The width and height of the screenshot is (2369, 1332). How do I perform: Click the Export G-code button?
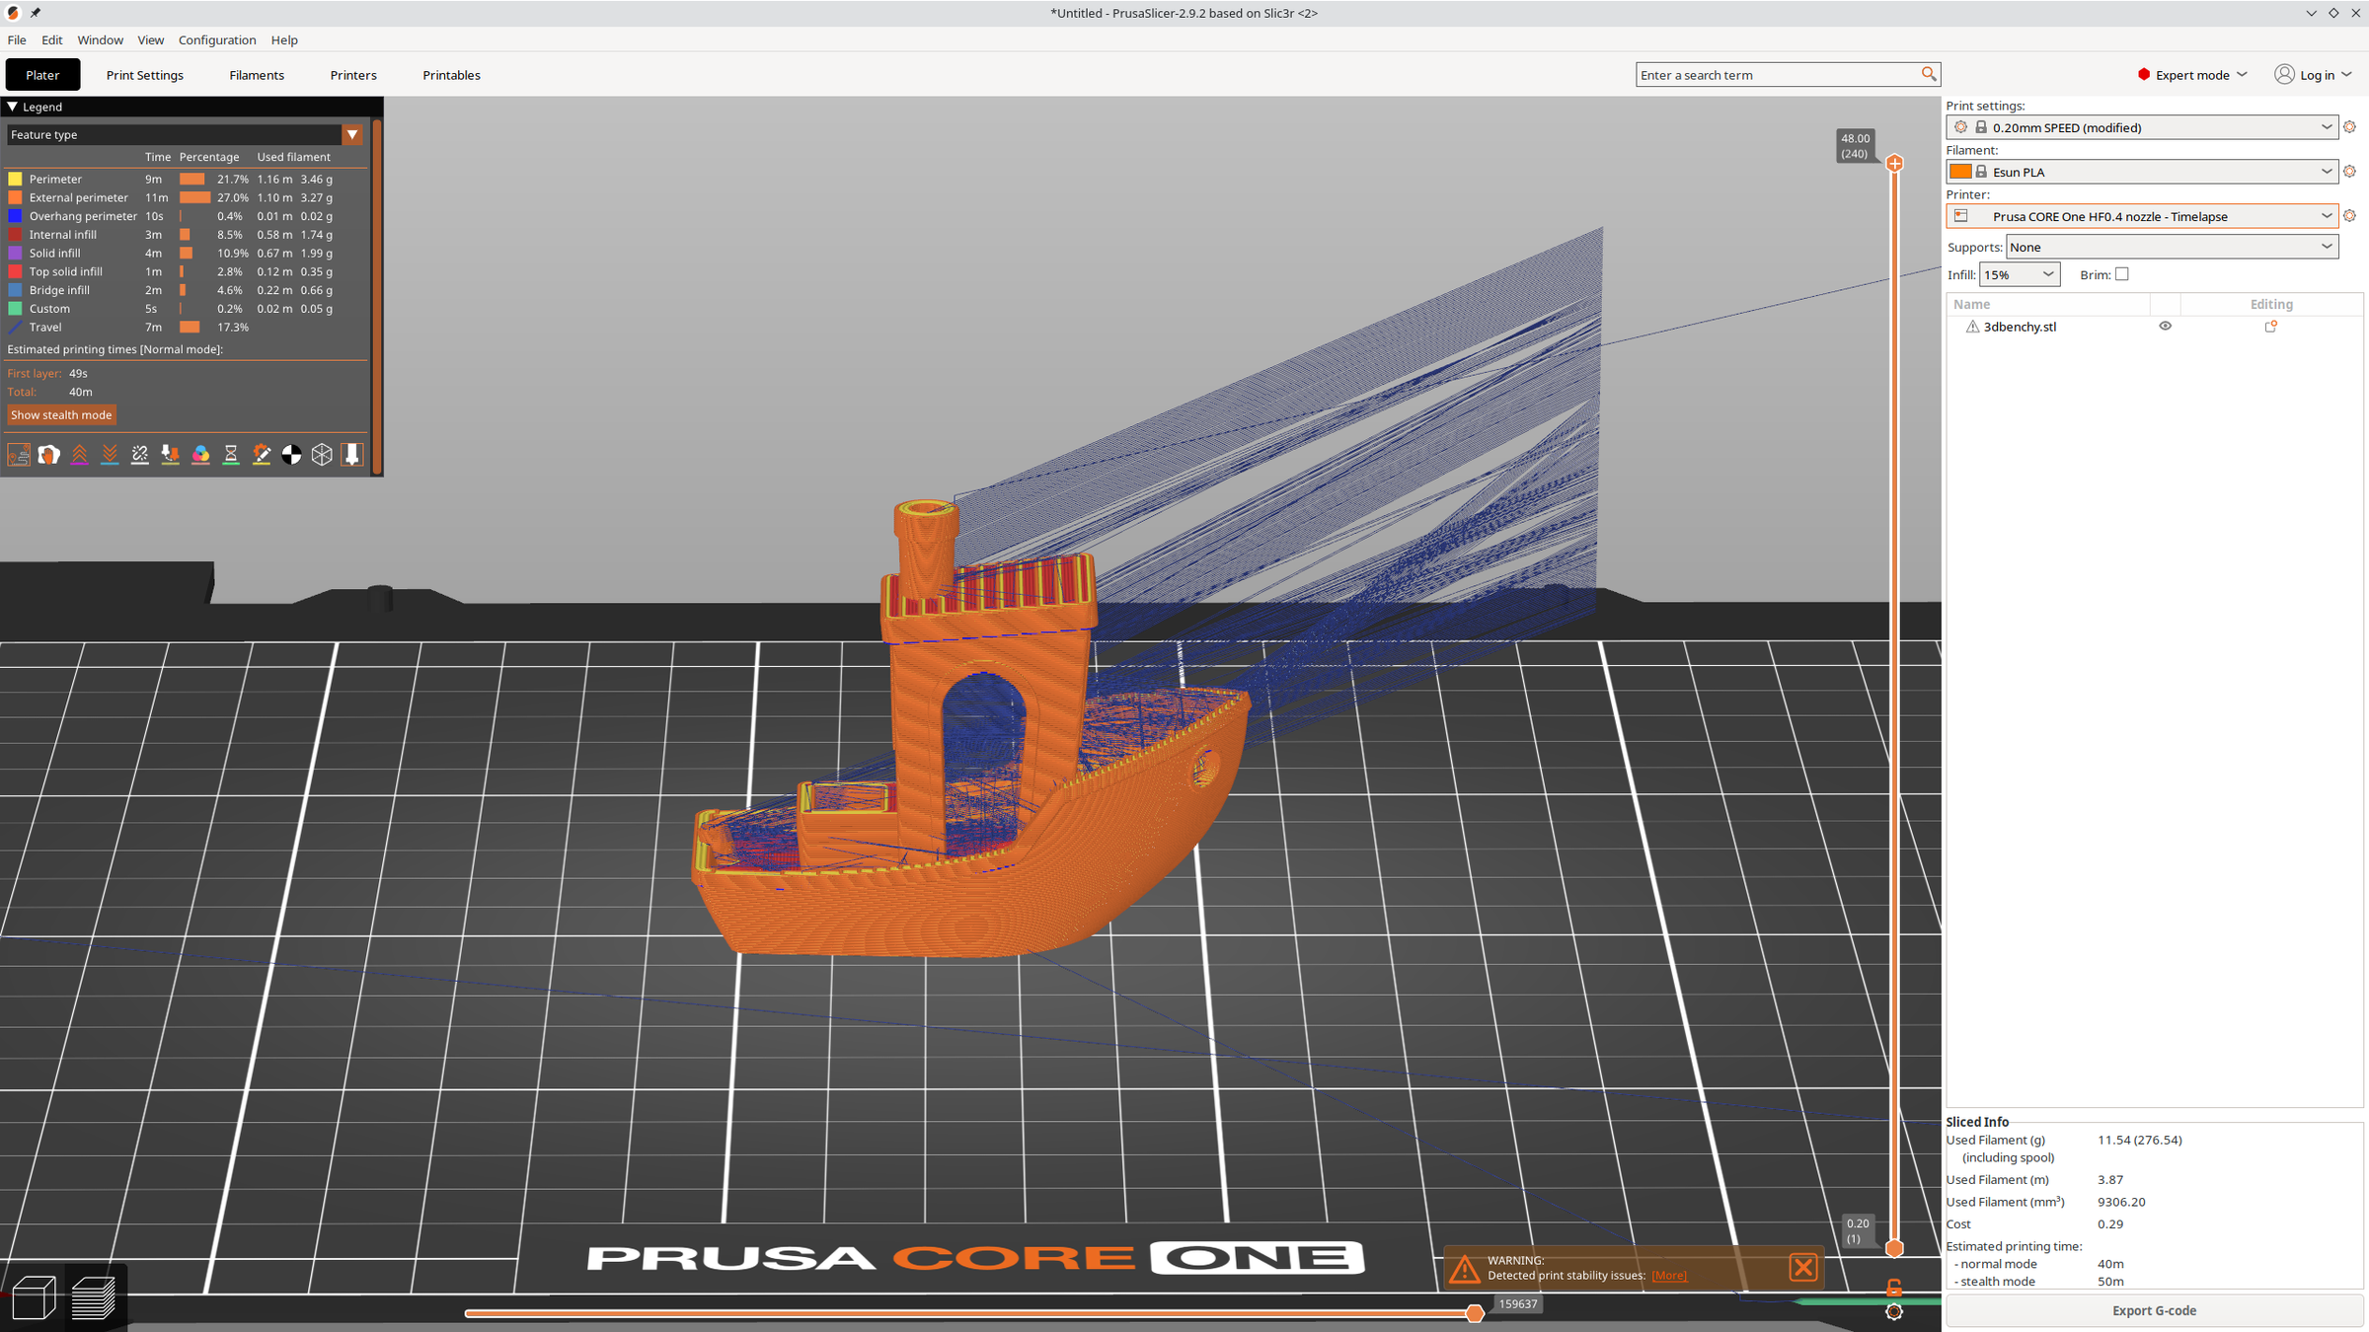(x=2154, y=1310)
